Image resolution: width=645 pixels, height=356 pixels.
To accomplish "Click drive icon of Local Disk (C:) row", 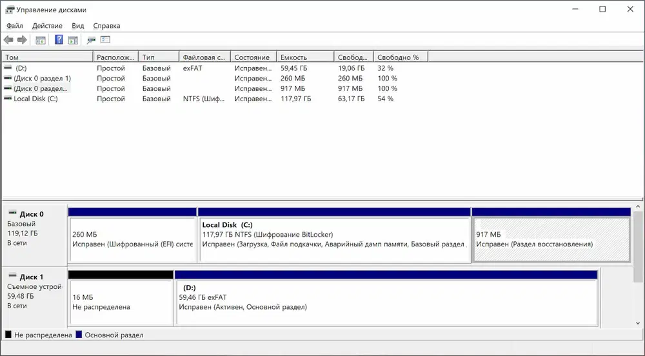I will click(x=8, y=99).
